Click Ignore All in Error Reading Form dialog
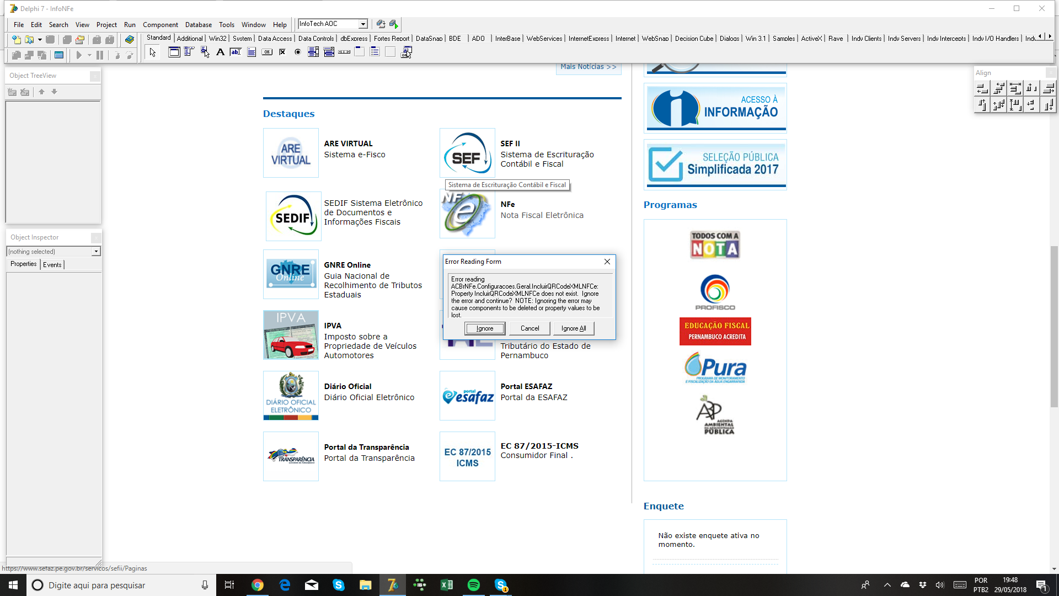Viewport: 1059px width, 596px height. [x=574, y=328]
